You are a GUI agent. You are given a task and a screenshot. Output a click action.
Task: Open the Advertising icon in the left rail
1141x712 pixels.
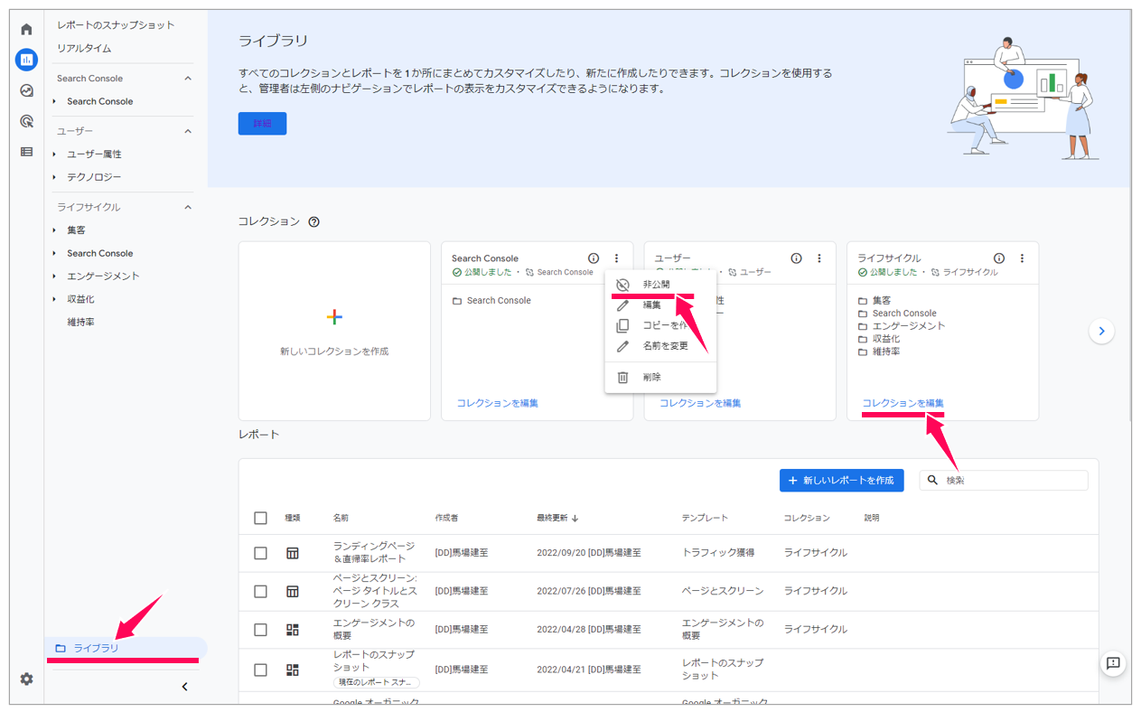click(26, 121)
